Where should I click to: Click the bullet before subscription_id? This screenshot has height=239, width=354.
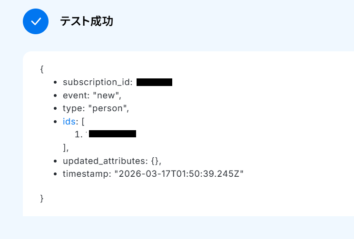point(55,83)
